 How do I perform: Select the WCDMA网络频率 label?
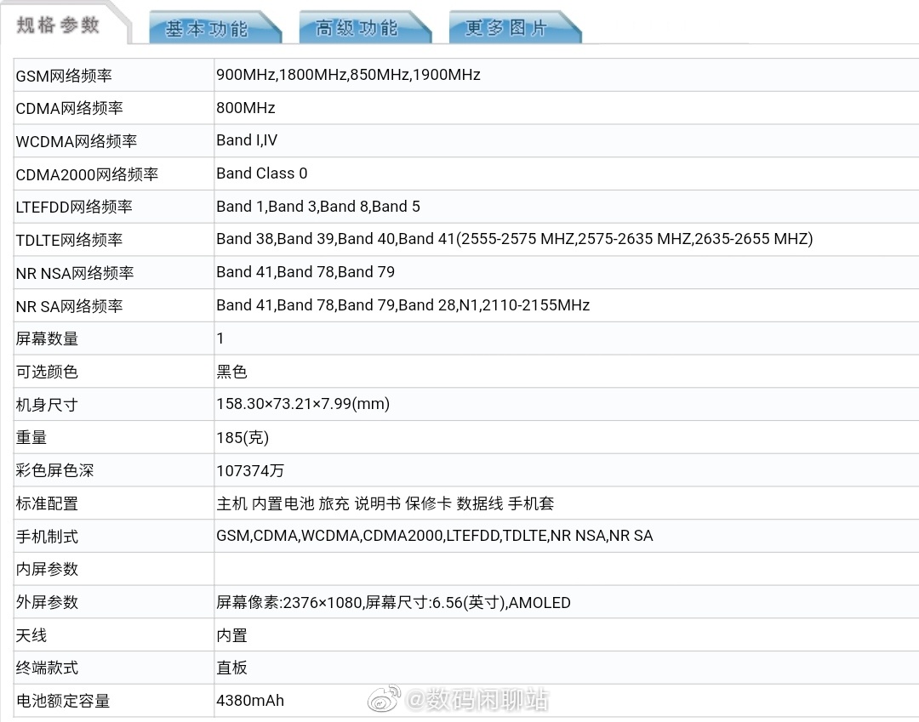(x=77, y=141)
